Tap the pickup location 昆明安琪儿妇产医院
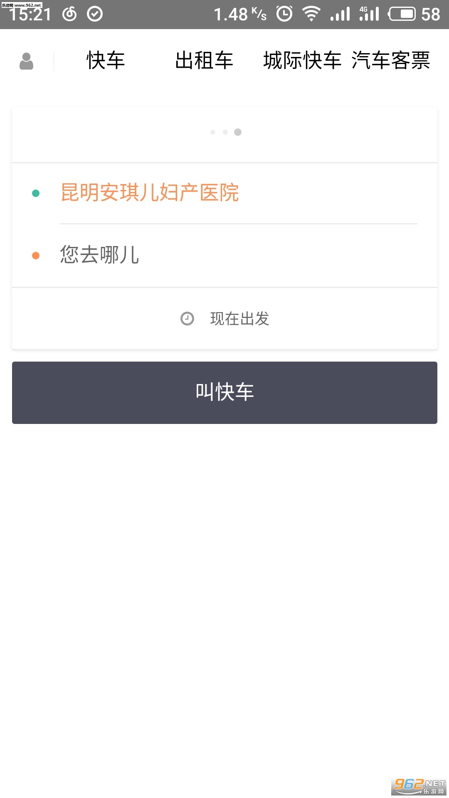This screenshot has height=798, width=449. (150, 193)
